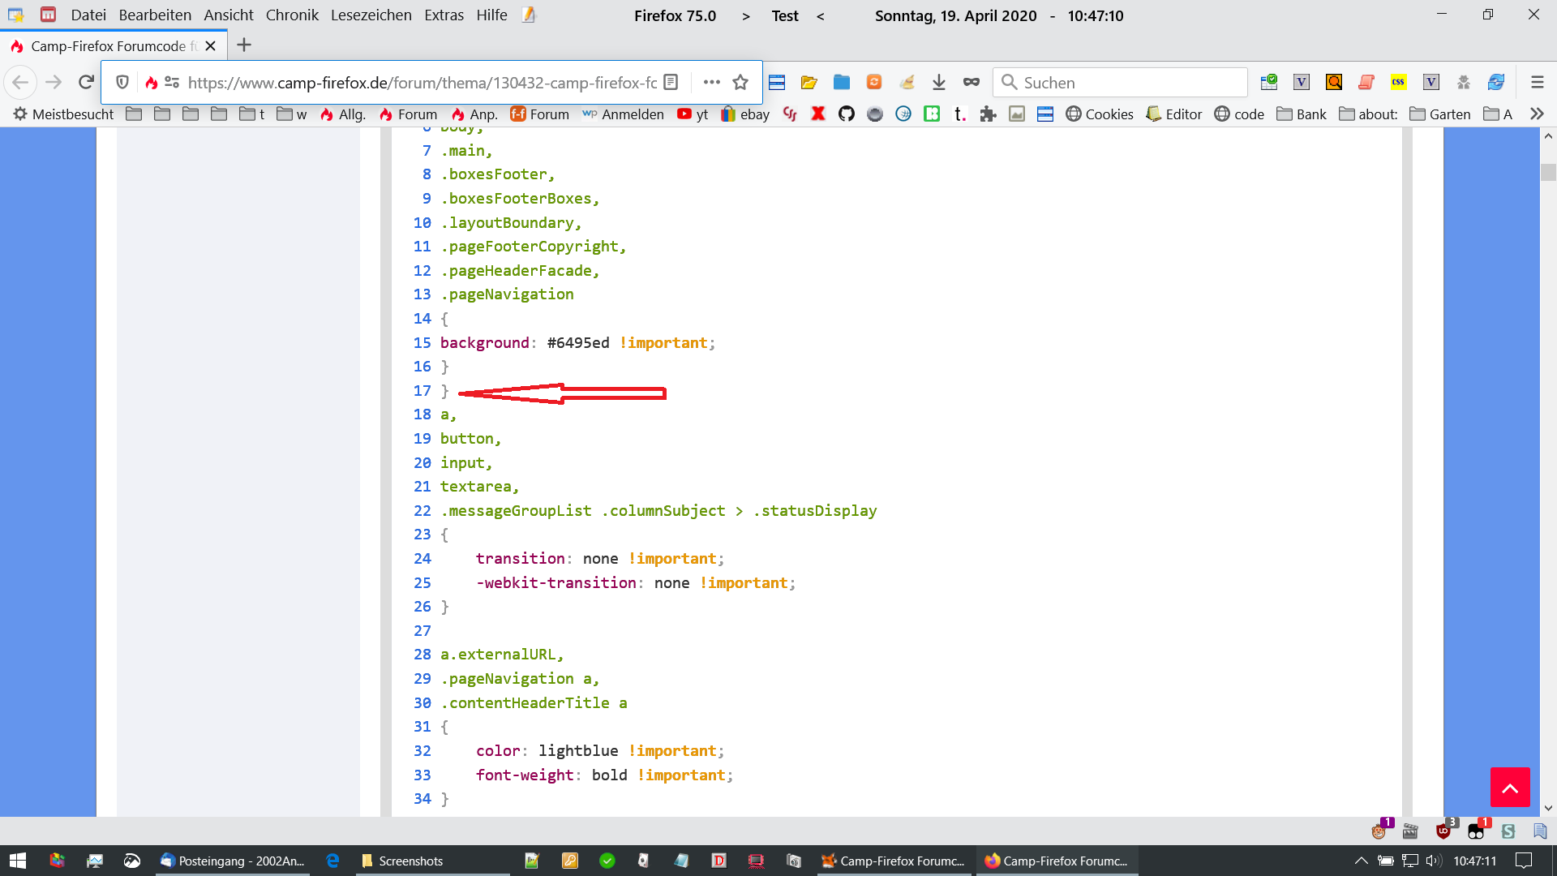The height and width of the screenshot is (876, 1557).
Task: Expand the bookmarks toolbar overflow chevron
Action: [x=1537, y=114]
